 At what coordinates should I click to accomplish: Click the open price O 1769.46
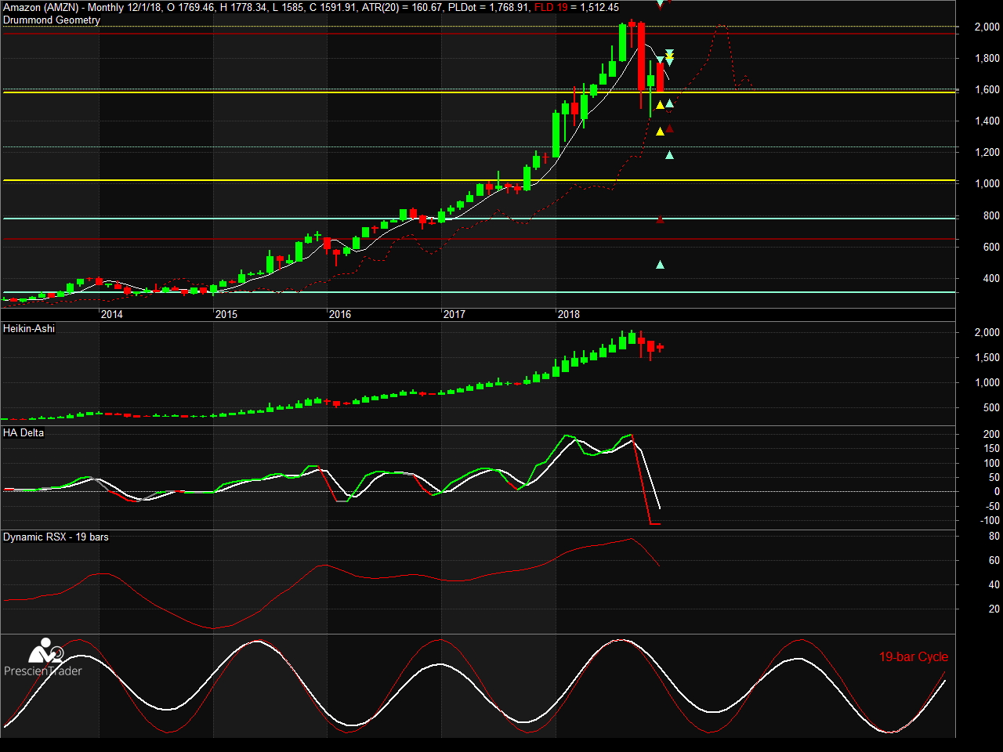pos(190,8)
